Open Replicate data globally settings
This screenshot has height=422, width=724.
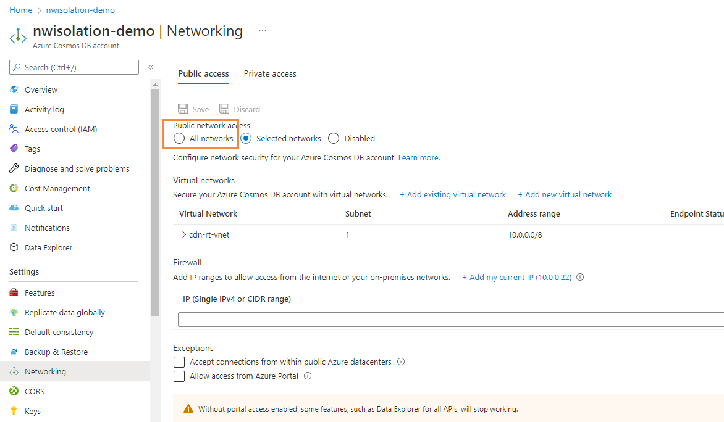pos(14,312)
